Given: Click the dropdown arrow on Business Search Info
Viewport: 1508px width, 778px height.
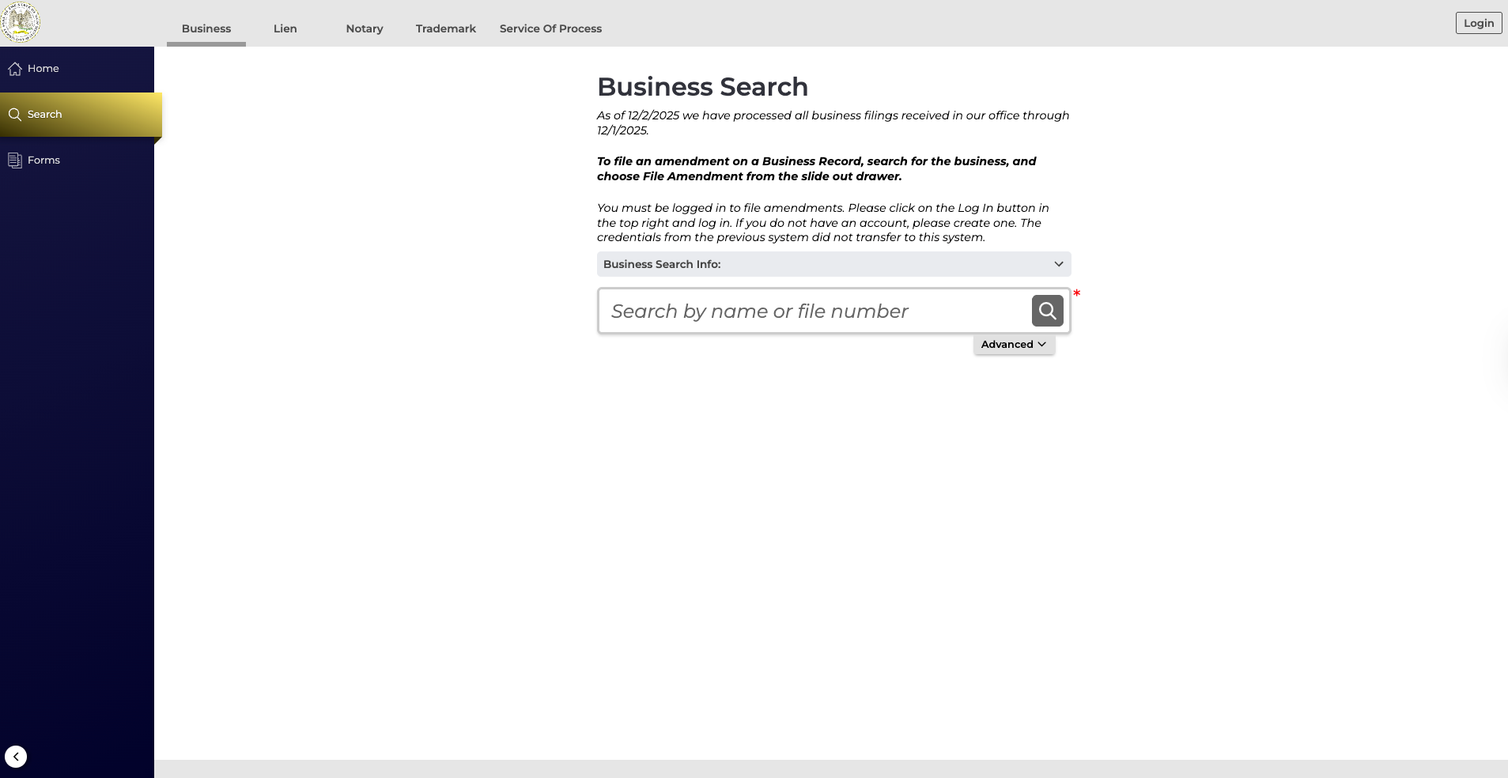Looking at the screenshot, I should 1058,264.
